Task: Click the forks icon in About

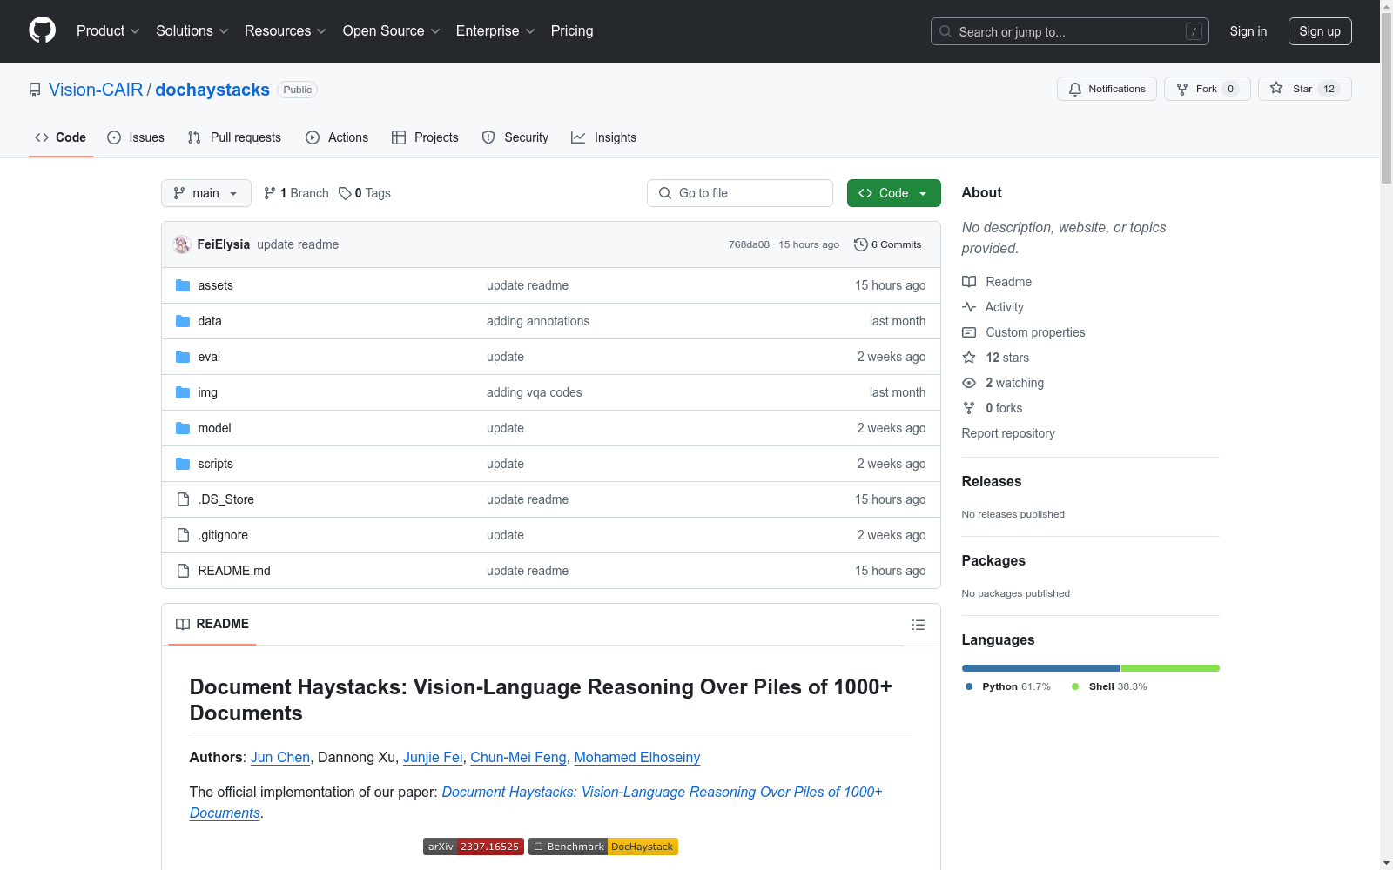Action: (969, 408)
